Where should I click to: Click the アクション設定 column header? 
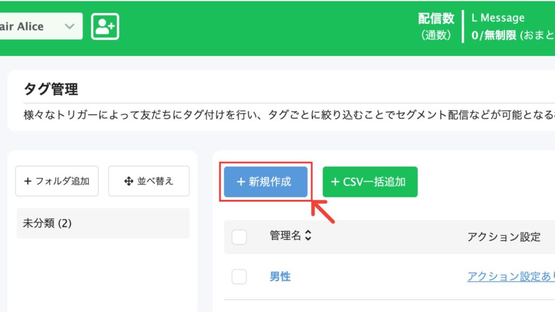[x=504, y=237]
